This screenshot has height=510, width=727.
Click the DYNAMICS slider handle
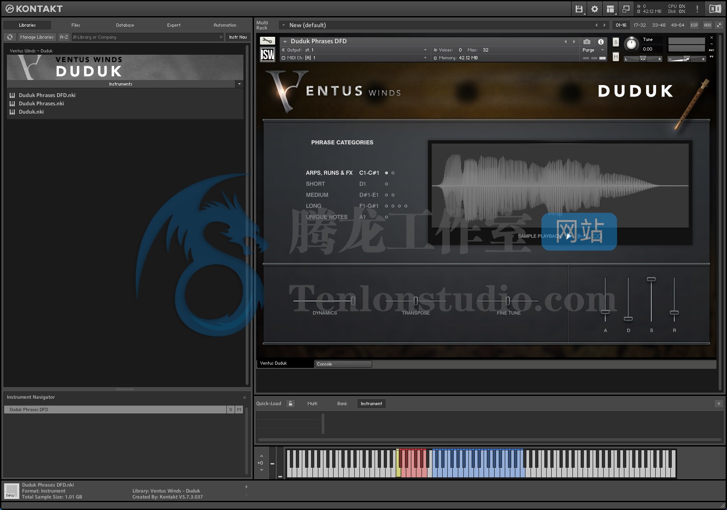pos(353,301)
